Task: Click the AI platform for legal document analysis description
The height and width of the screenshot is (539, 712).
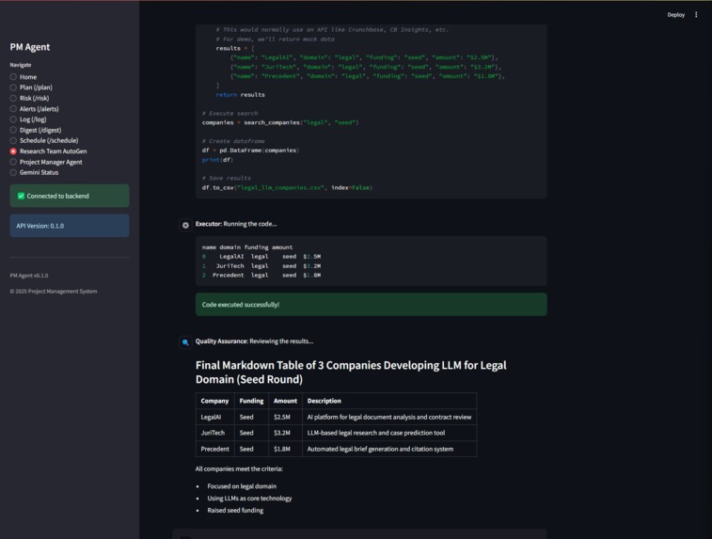Action: (389, 417)
